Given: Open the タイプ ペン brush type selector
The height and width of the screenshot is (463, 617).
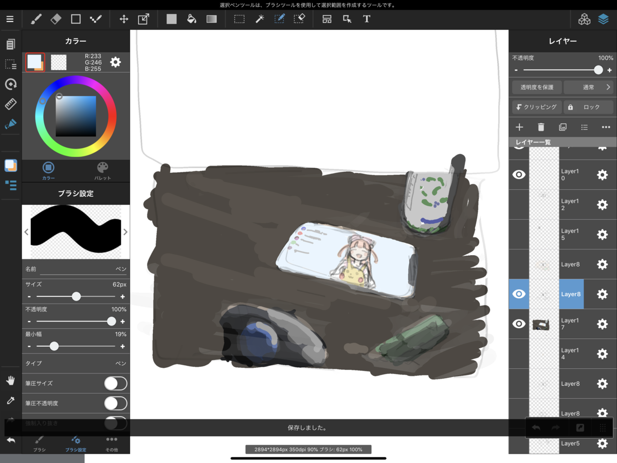Looking at the screenshot, I should click(76, 363).
